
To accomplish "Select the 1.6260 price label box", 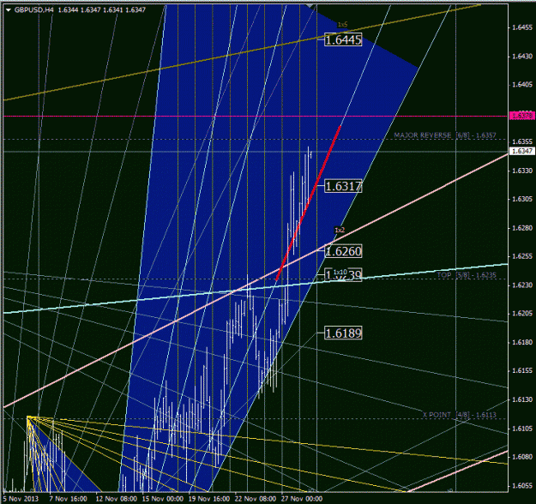I will (x=343, y=251).
